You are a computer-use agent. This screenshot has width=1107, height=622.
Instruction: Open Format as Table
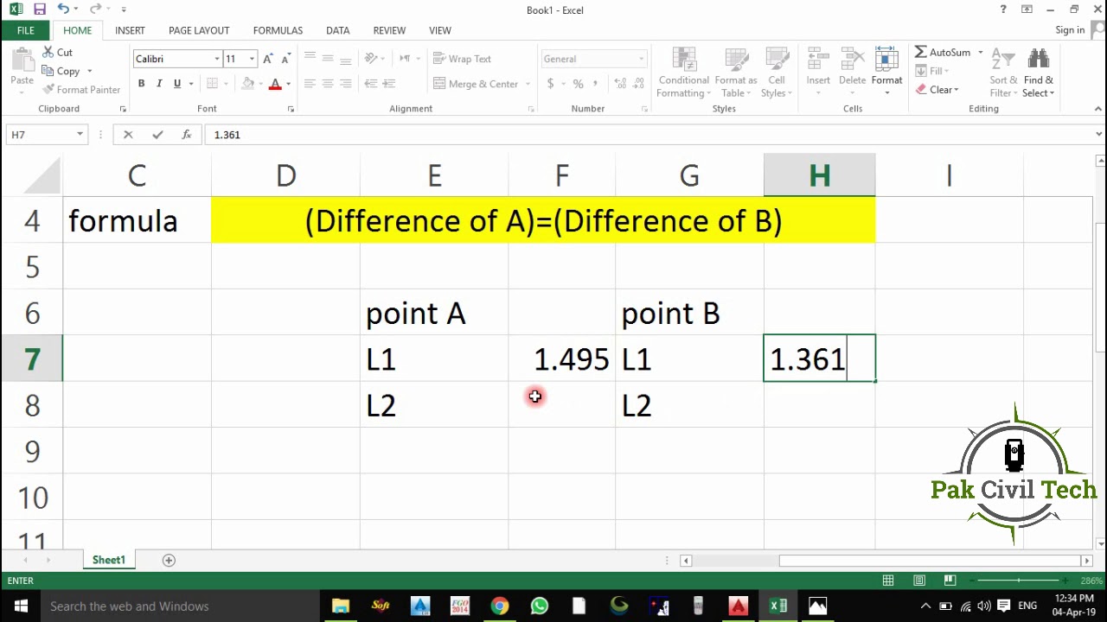click(736, 73)
